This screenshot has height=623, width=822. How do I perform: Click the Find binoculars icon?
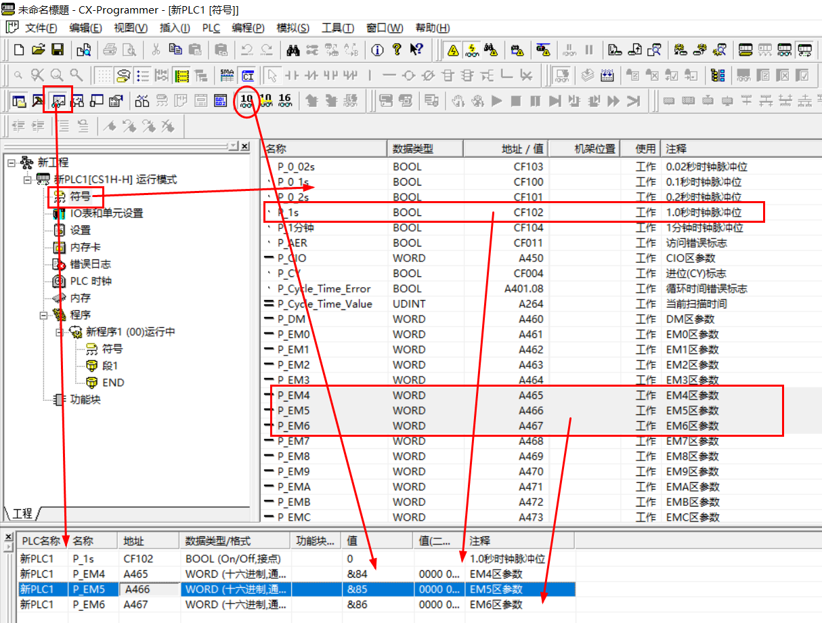point(293,49)
